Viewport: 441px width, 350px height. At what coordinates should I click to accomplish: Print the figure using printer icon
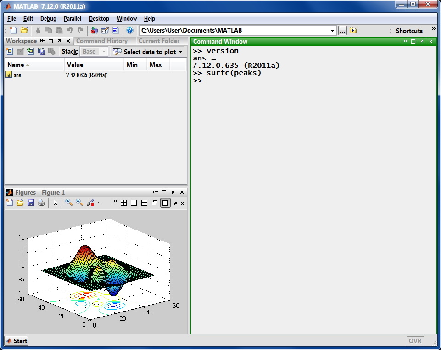pos(41,202)
